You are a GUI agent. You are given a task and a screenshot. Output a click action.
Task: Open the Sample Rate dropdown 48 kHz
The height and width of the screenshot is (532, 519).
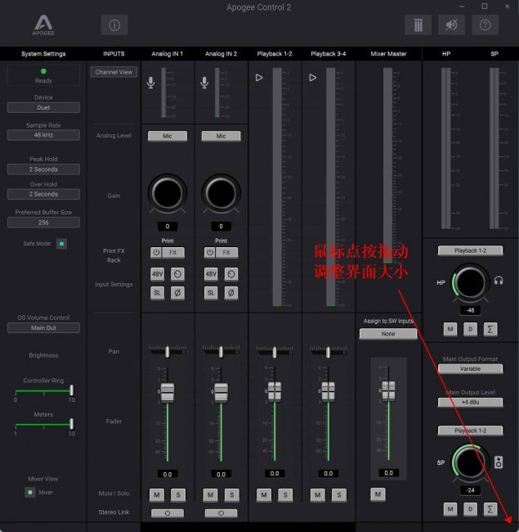pyautogui.click(x=43, y=135)
